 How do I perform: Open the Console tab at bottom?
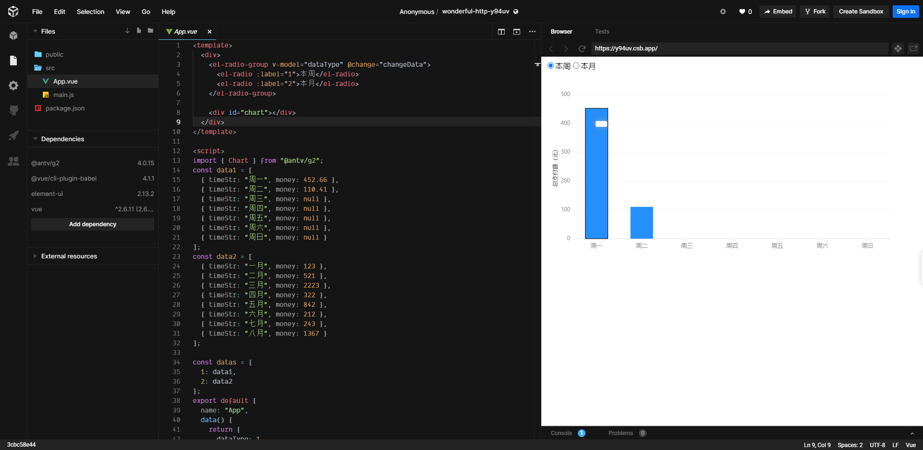pos(561,433)
